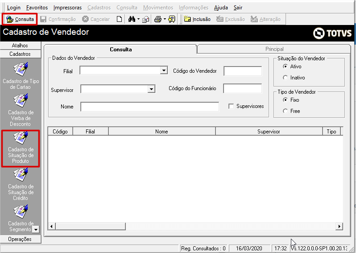Sort by the Código column header

click(x=60, y=132)
